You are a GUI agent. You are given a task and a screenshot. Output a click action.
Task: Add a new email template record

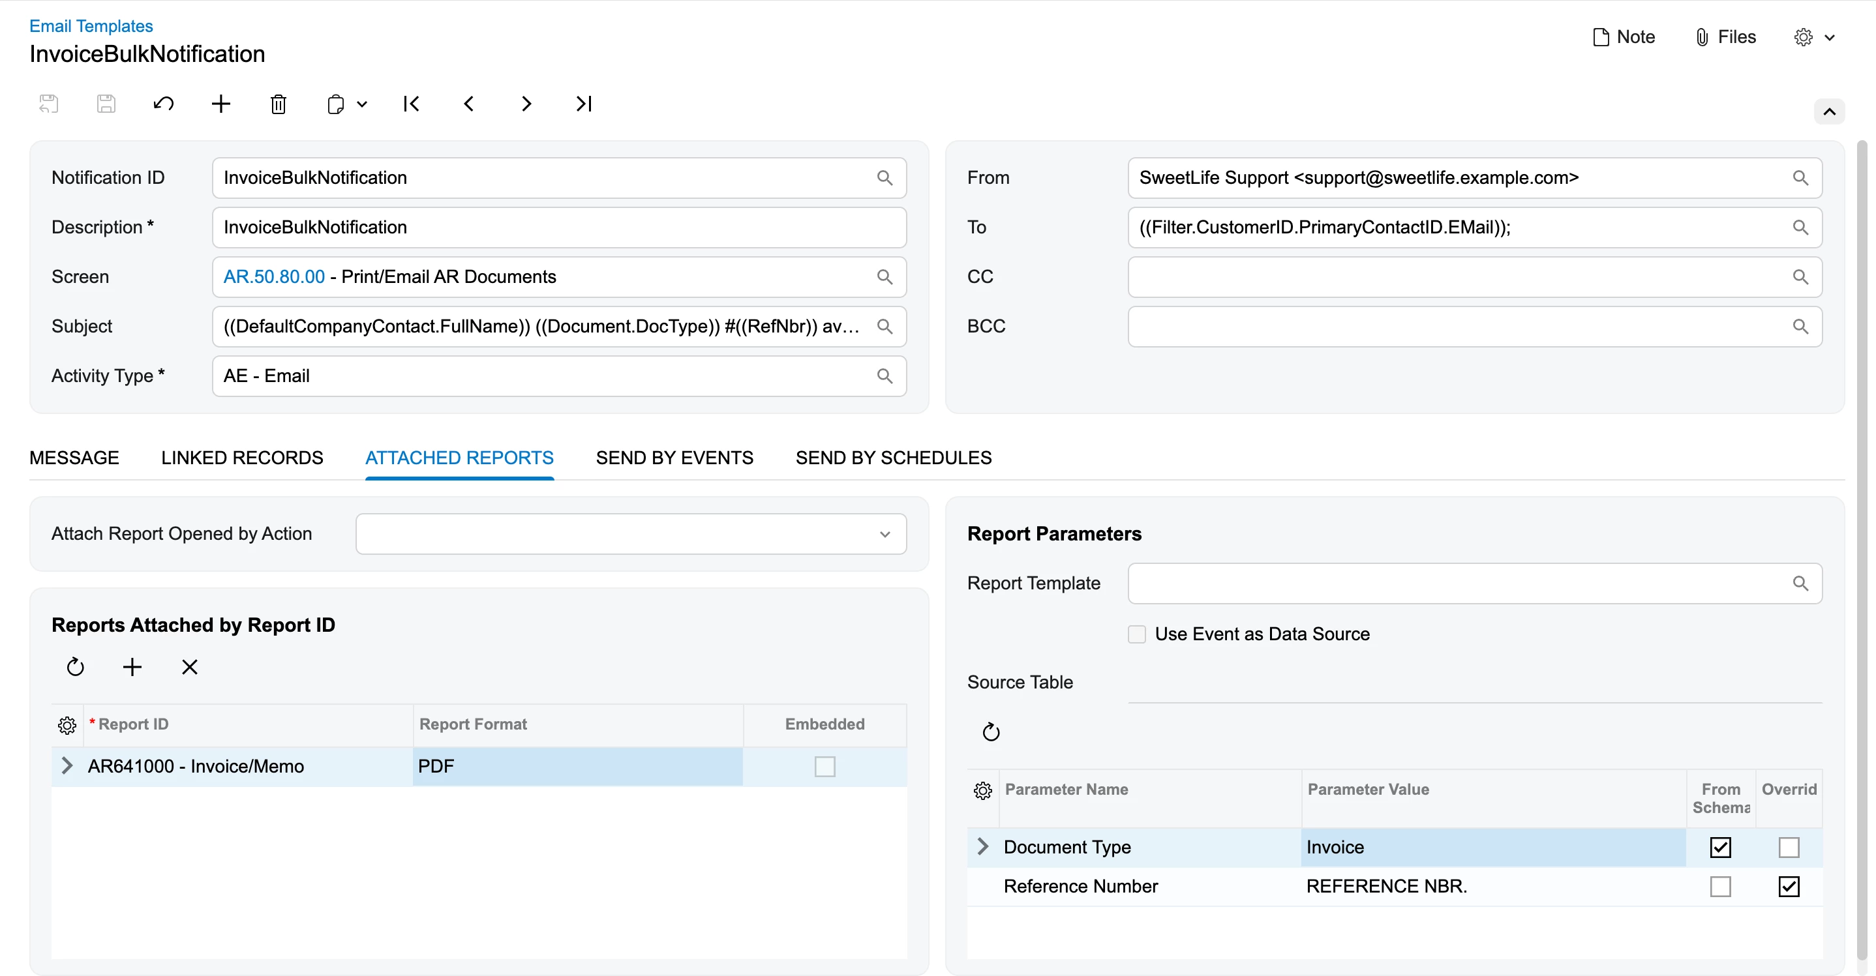[220, 104]
